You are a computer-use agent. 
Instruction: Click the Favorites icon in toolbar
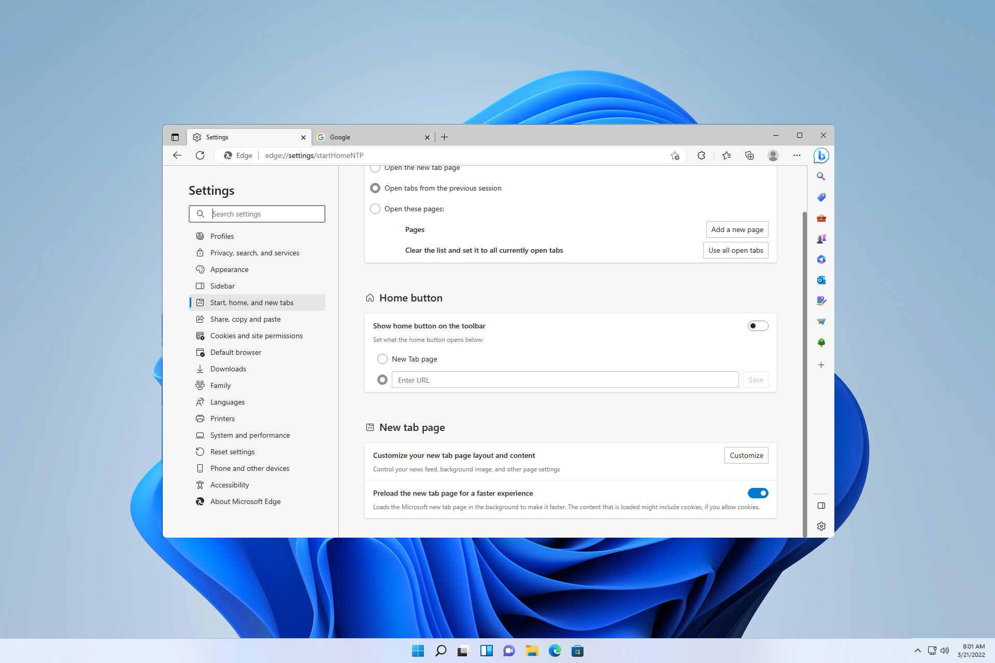click(x=726, y=155)
